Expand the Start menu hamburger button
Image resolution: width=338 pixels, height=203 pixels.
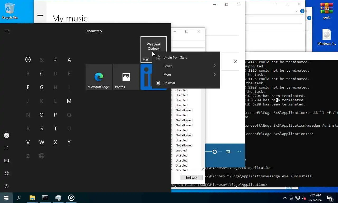tap(7, 31)
